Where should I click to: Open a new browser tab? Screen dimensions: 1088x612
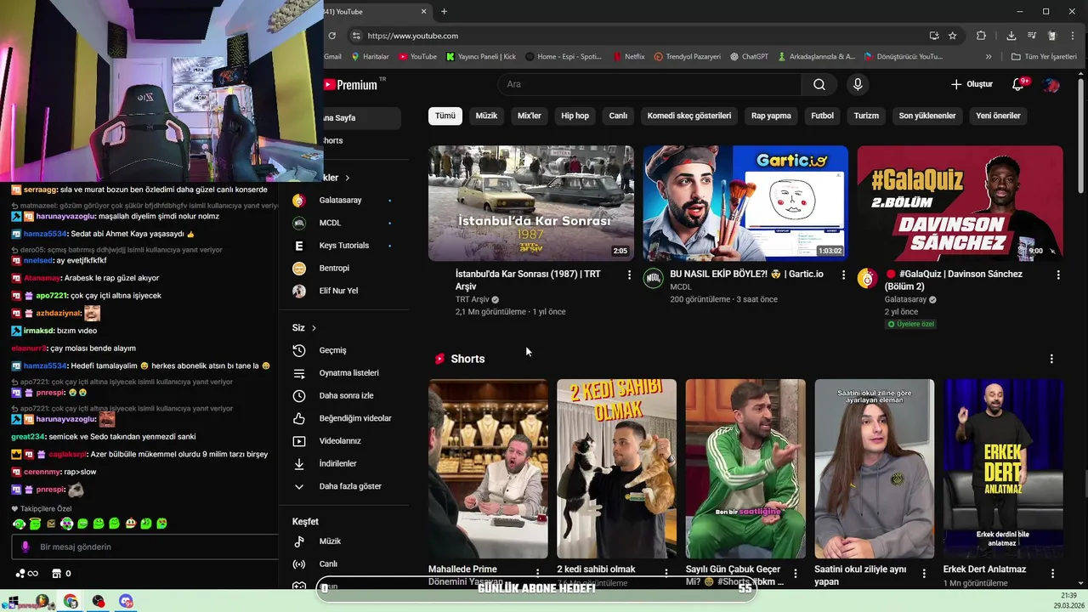coord(444,11)
